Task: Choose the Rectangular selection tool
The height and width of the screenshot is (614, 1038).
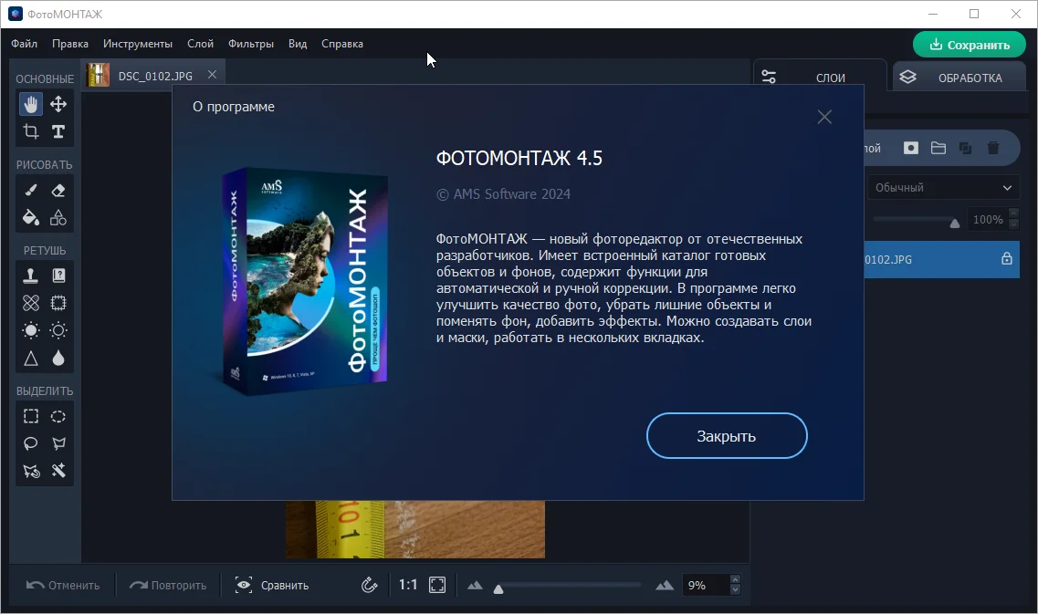Action: pos(31,416)
